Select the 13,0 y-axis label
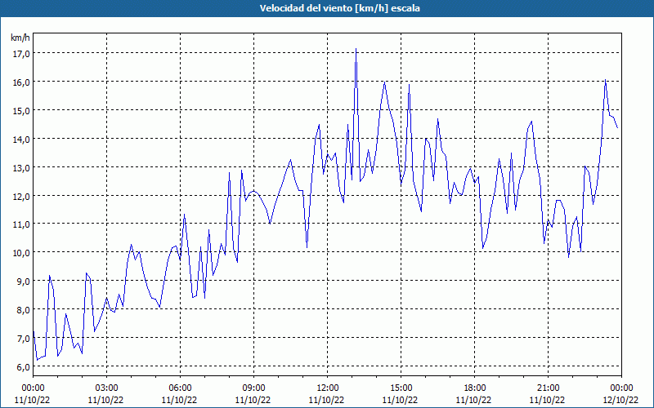 [21, 168]
